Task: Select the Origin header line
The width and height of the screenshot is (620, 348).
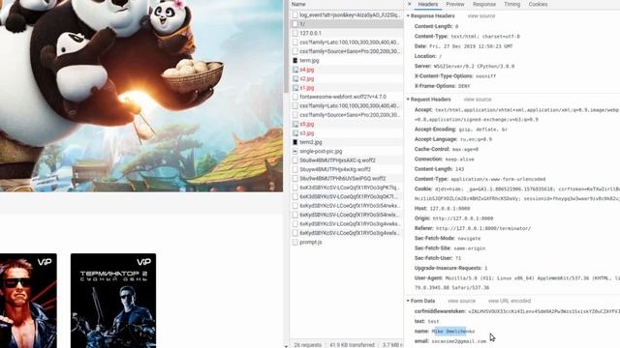Action: point(453,218)
